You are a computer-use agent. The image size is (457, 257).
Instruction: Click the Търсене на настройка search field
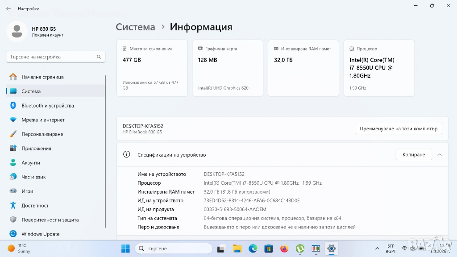tap(51, 57)
